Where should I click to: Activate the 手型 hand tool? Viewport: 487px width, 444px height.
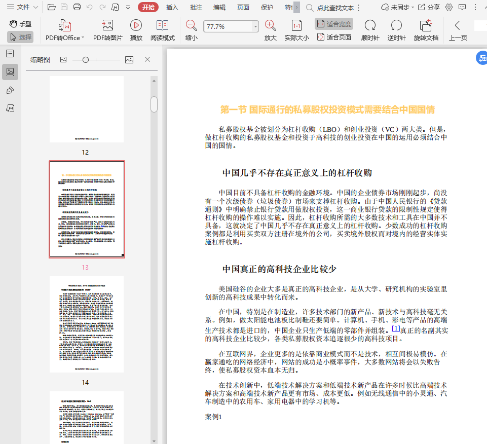[20, 24]
